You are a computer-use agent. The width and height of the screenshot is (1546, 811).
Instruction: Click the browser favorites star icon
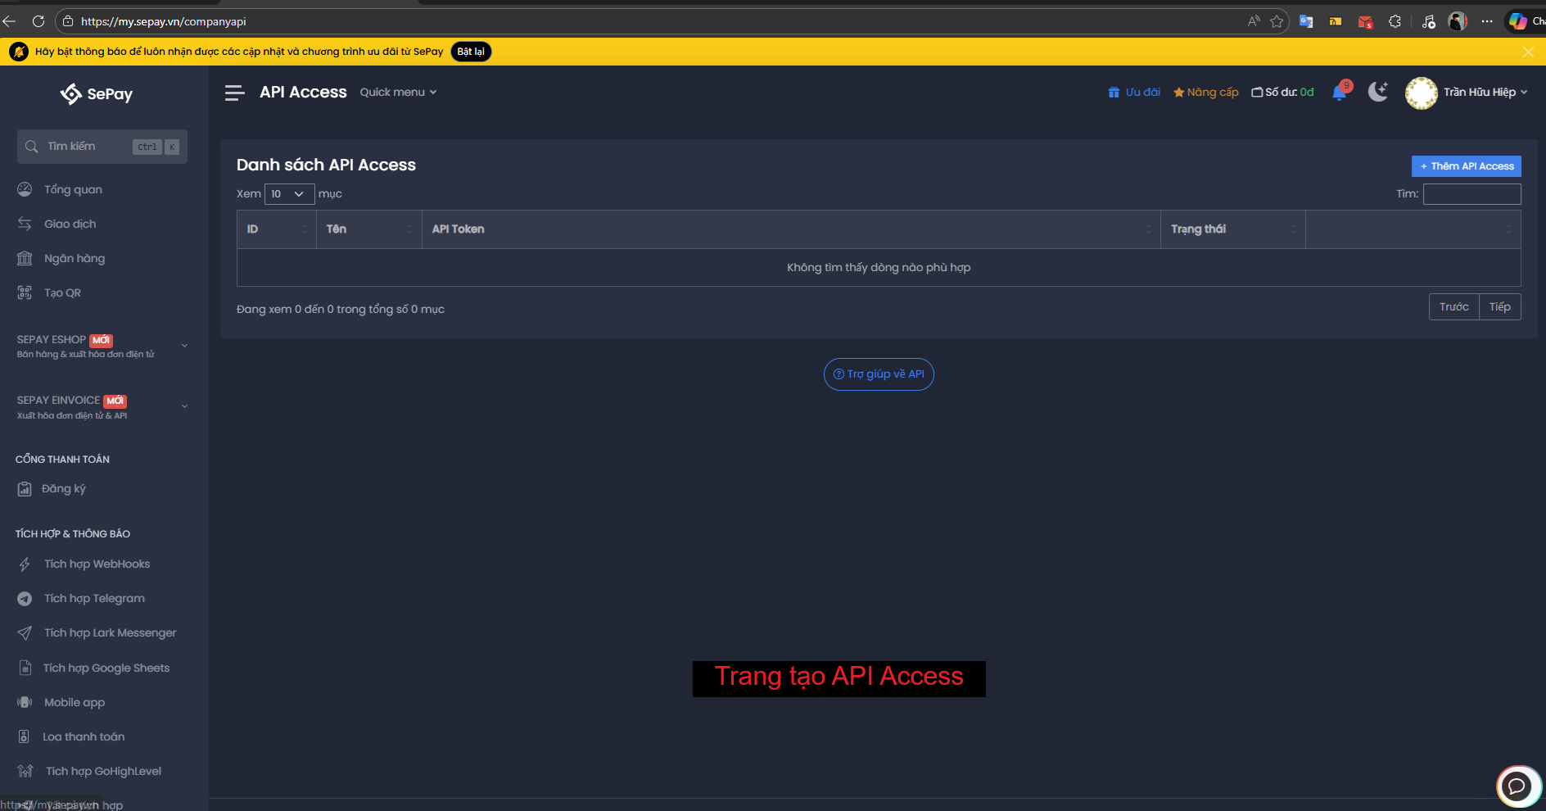(x=1277, y=21)
